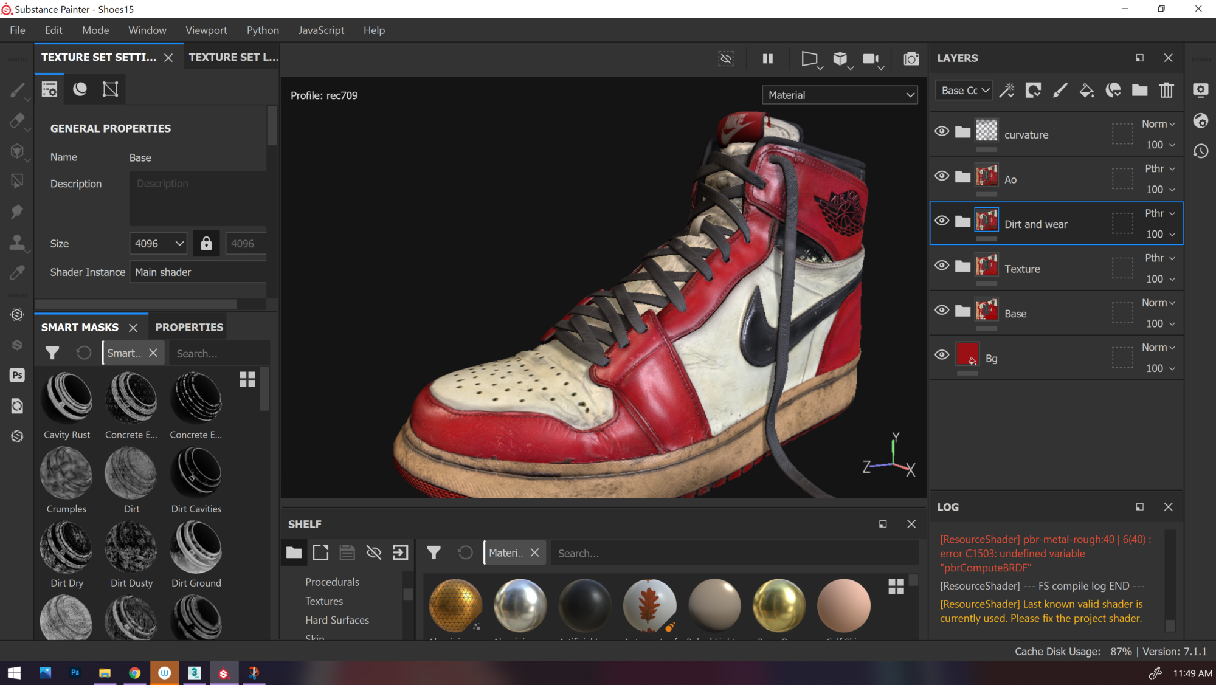Open the Size 4096 dropdown
Screen dimensions: 1216x685
[x=159, y=243]
